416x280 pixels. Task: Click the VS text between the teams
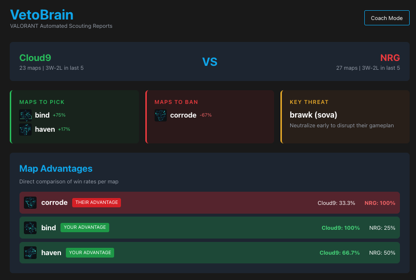(210, 62)
